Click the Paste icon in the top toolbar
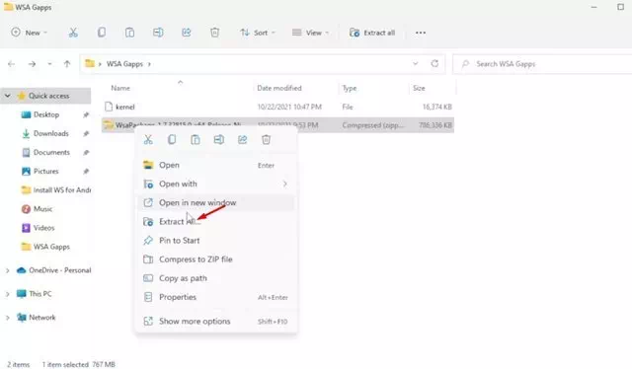 [129, 33]
